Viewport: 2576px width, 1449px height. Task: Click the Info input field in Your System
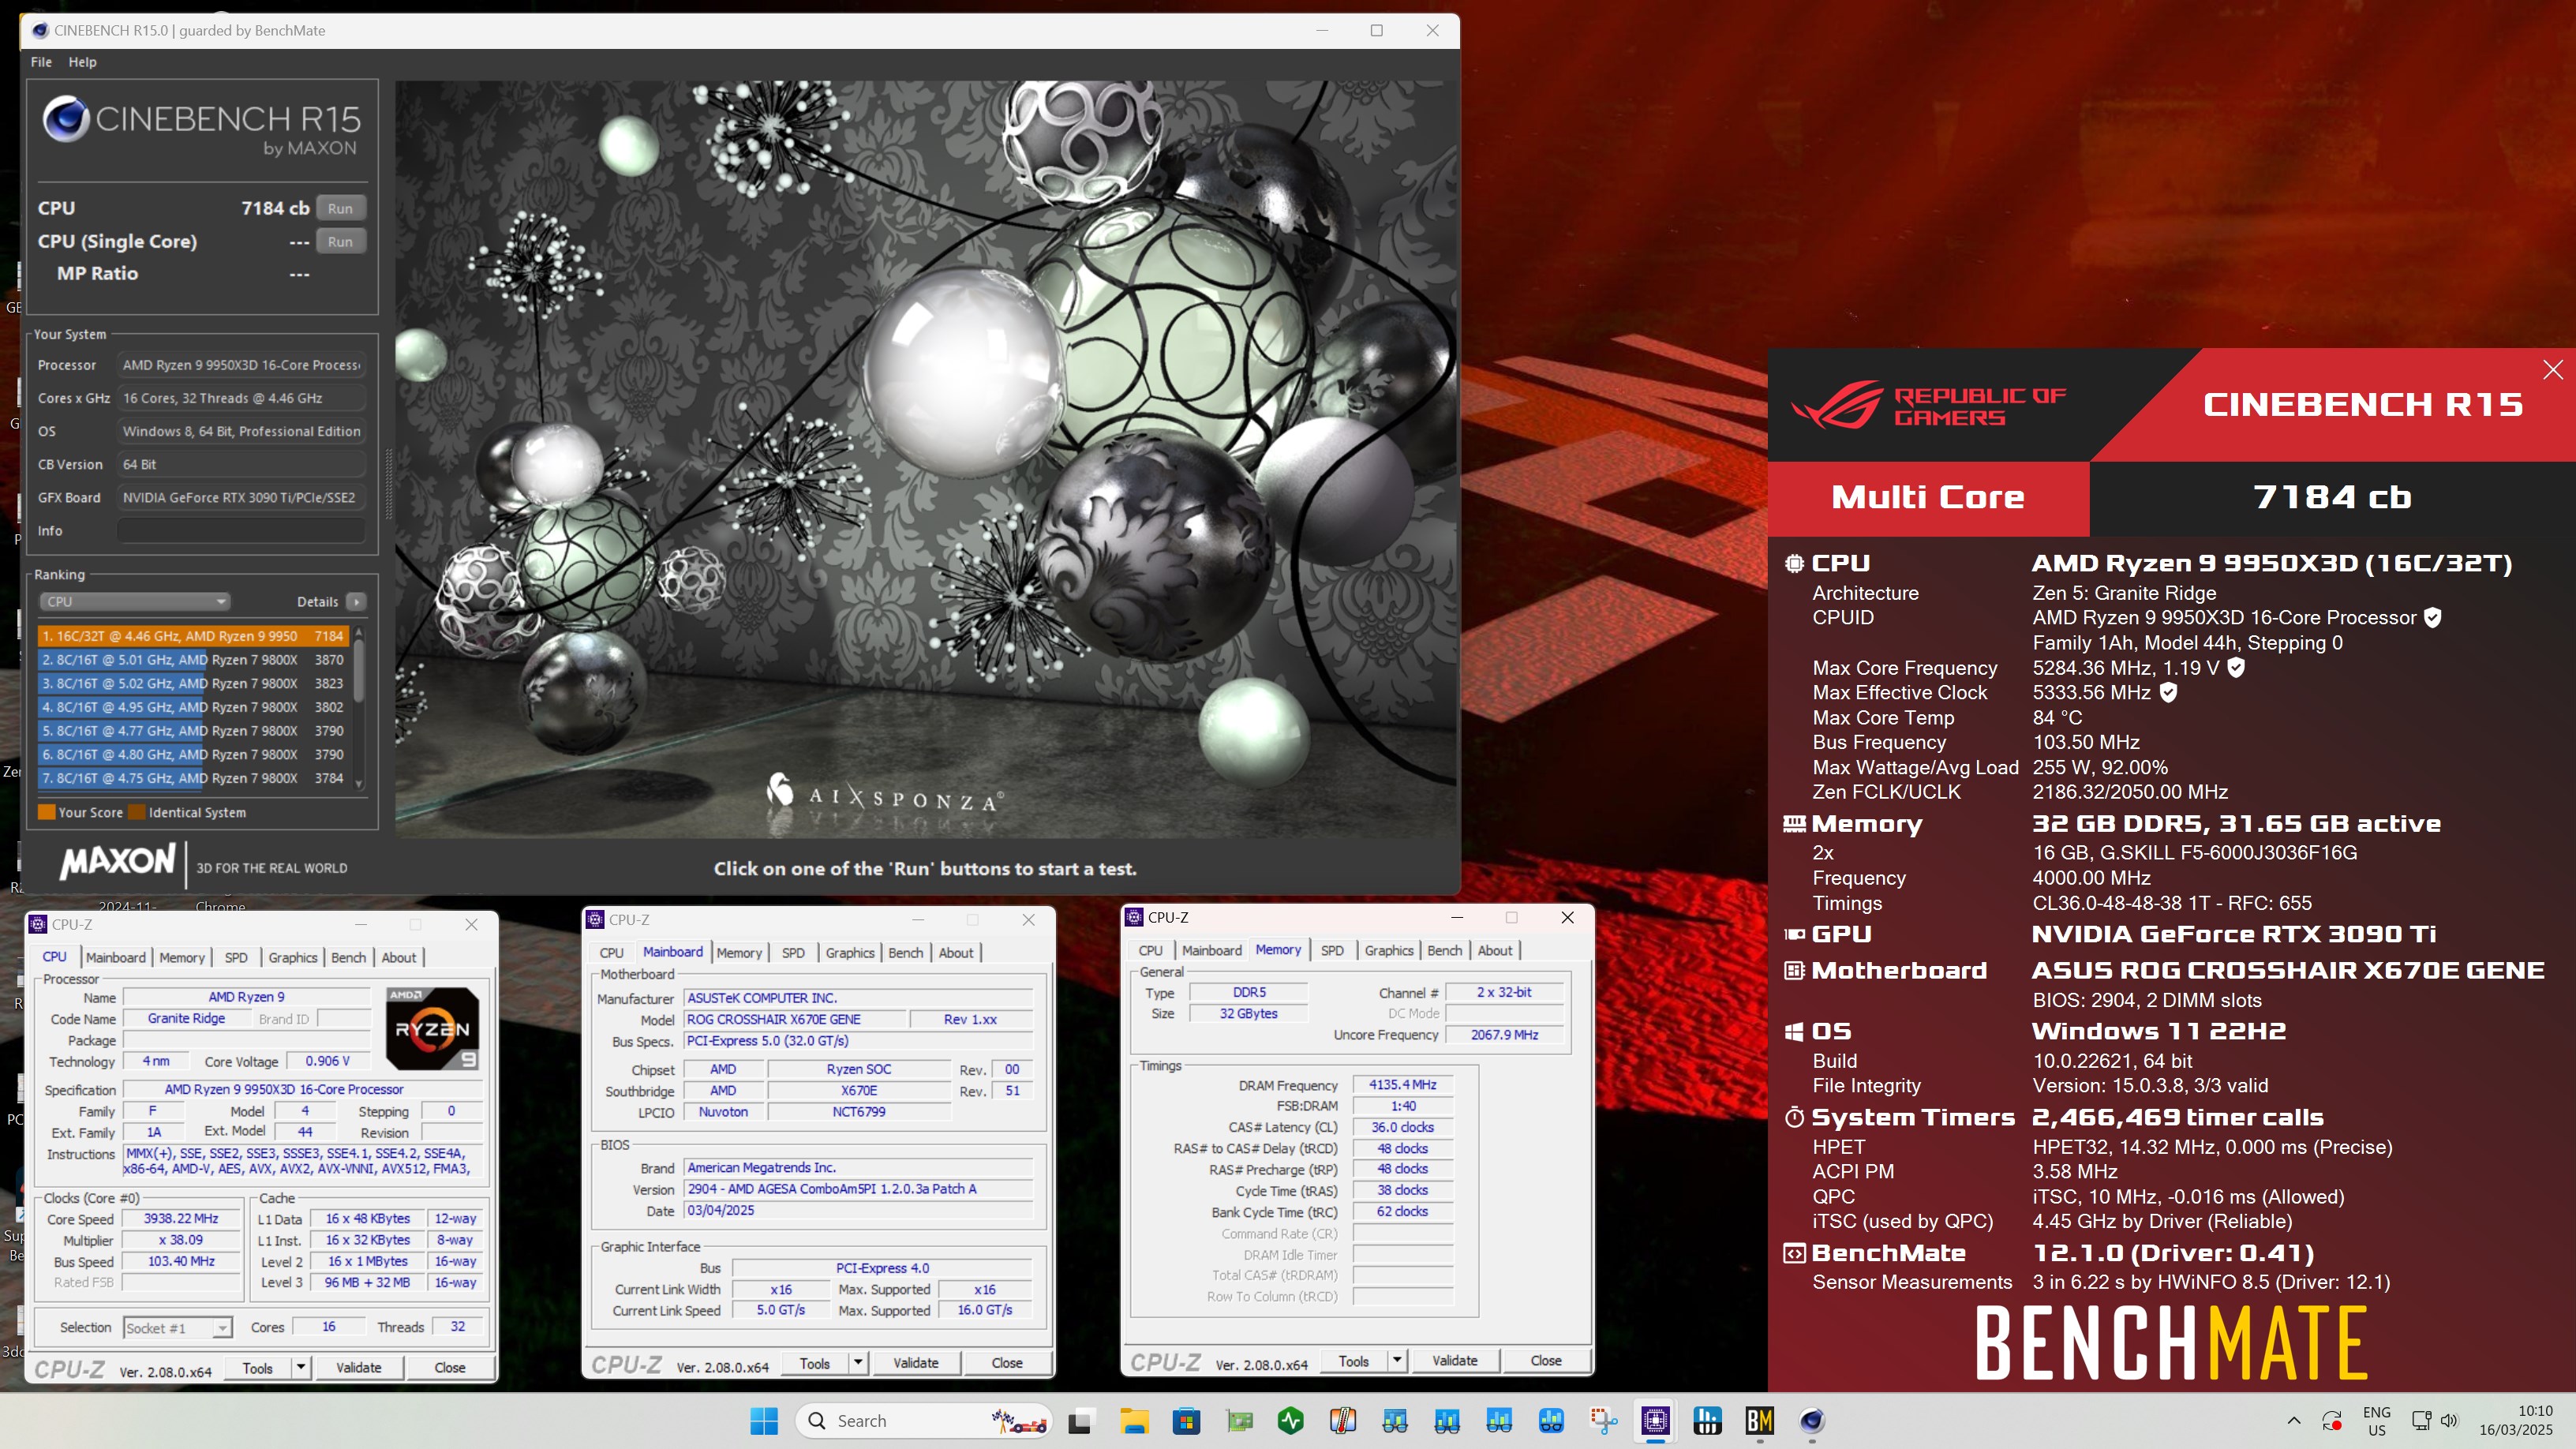tap(241, 530)
